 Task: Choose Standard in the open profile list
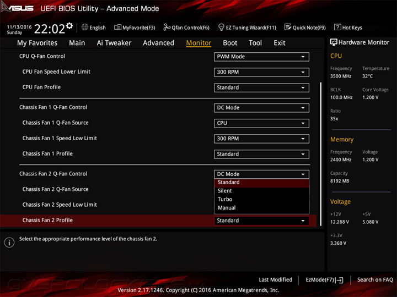point(261,183)
